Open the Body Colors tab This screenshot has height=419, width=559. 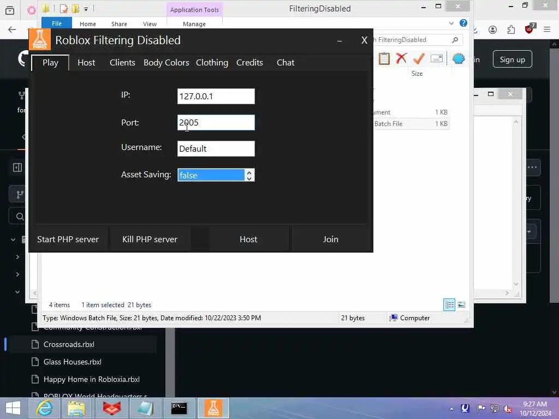point(166,63)
